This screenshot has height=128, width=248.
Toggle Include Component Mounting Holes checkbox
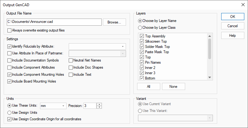tap(9, 75)
